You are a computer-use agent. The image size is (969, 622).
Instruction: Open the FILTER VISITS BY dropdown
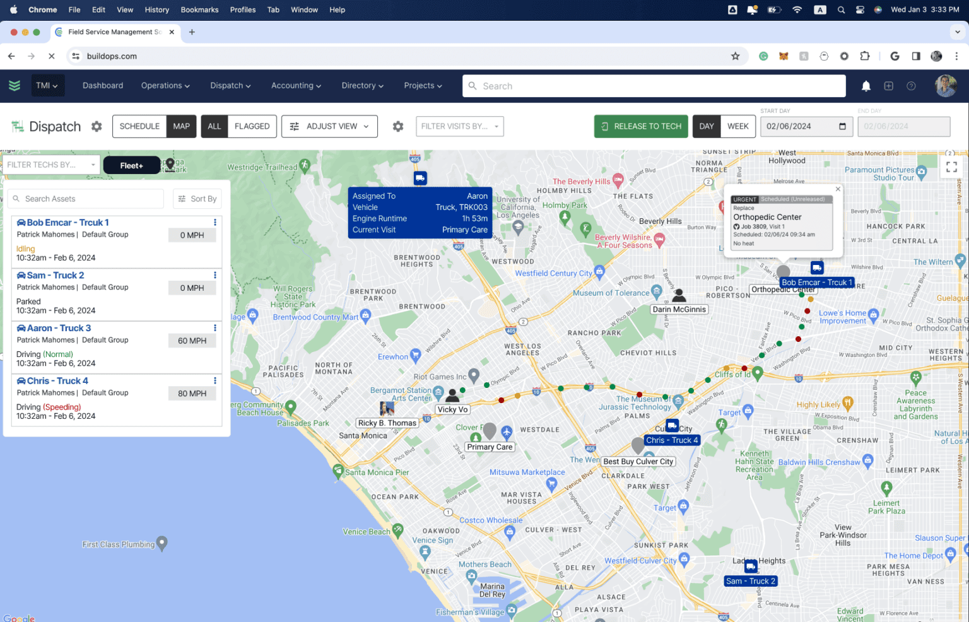[x=459, y=126]
